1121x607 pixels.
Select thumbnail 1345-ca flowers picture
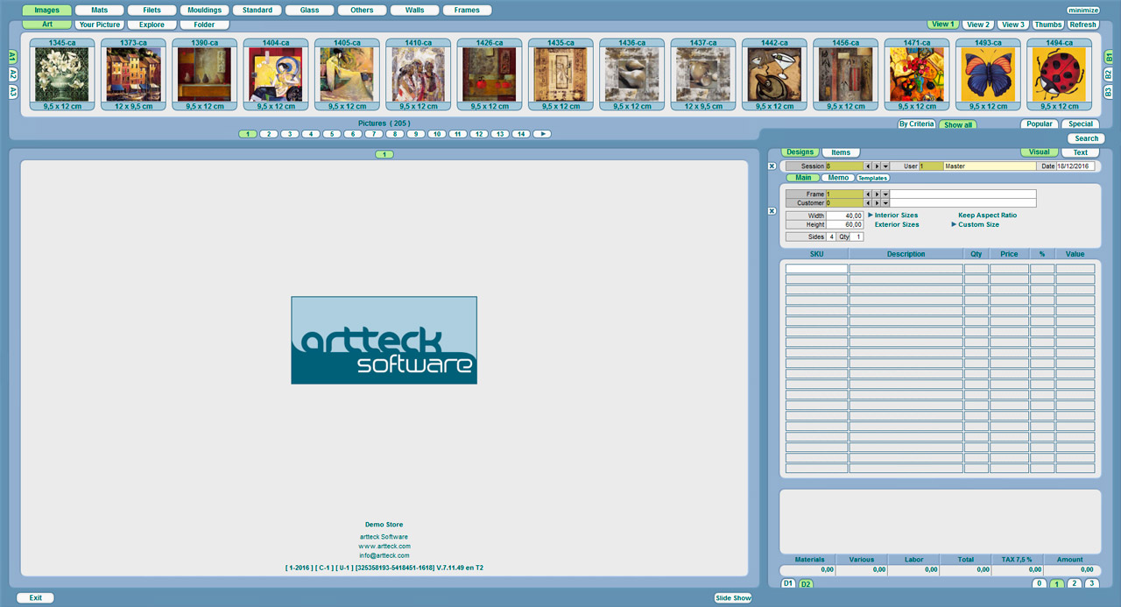[62, 74]
